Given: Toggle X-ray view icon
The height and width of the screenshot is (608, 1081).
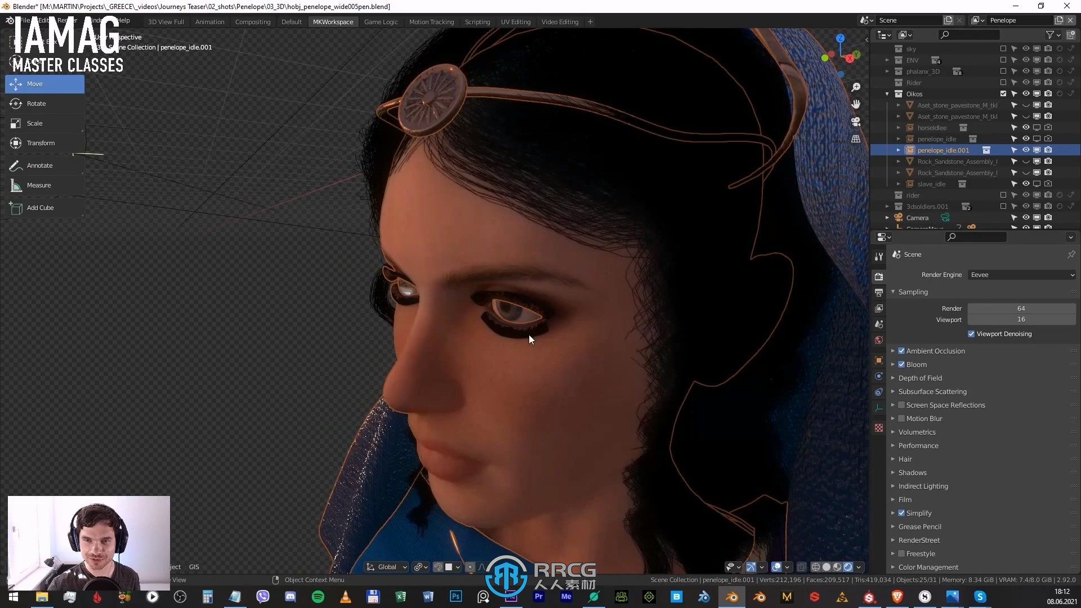Looking at the screenshot, I should click(x=801, y=567).
